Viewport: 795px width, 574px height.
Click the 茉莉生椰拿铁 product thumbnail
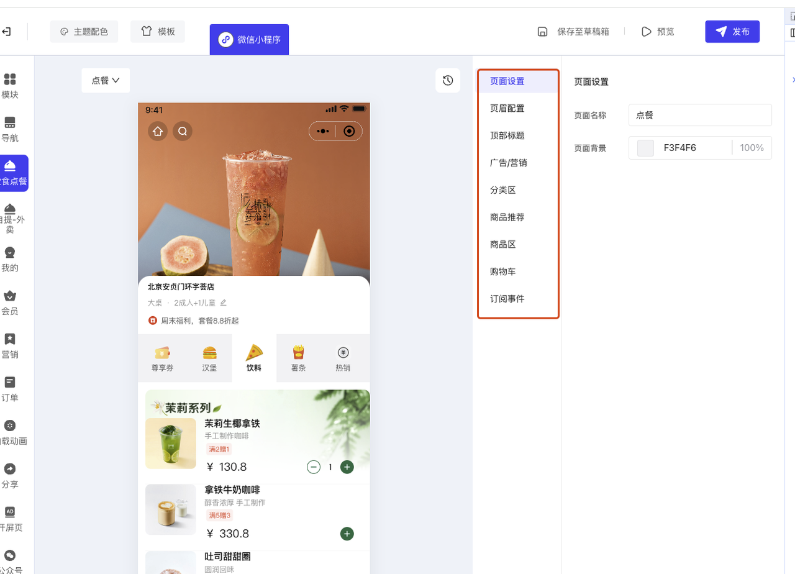point(171,444)
